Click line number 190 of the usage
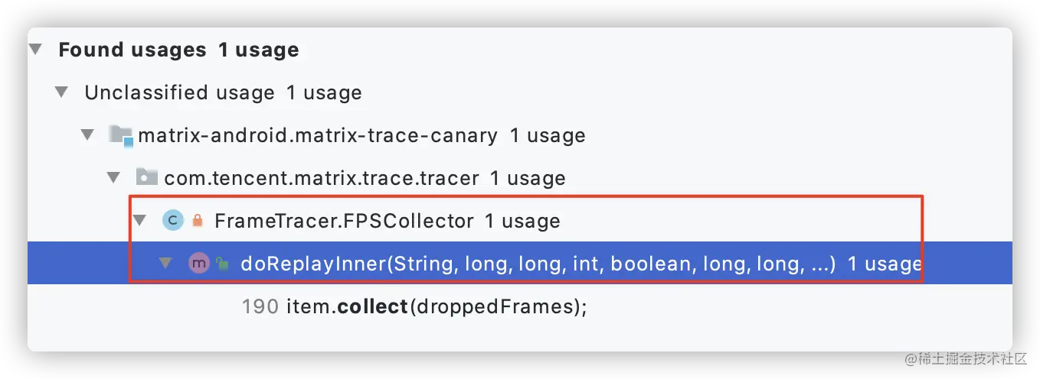Image resolution: width=1040 pixels, height=379 pixels. click(260, 307)
